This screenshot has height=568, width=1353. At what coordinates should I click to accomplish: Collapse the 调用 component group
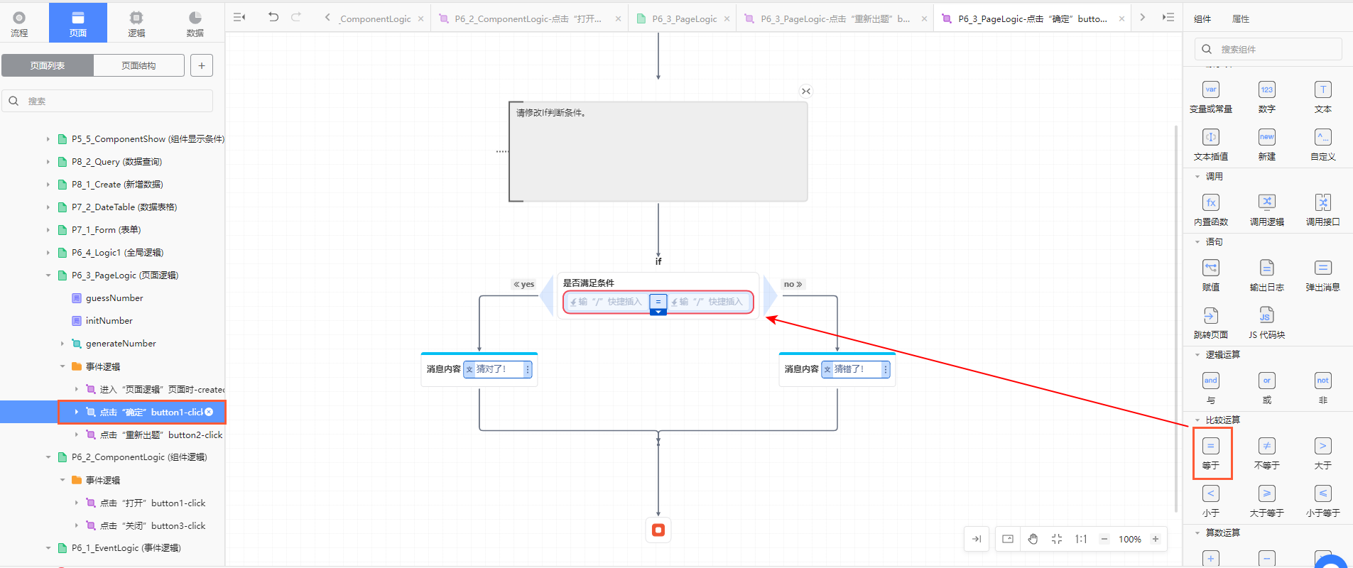[x=1197, y=177]
